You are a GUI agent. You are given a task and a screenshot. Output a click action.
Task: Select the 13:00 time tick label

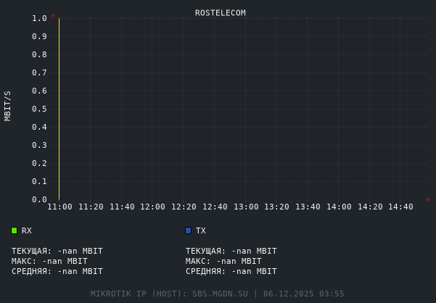click(x=246, y=207)
